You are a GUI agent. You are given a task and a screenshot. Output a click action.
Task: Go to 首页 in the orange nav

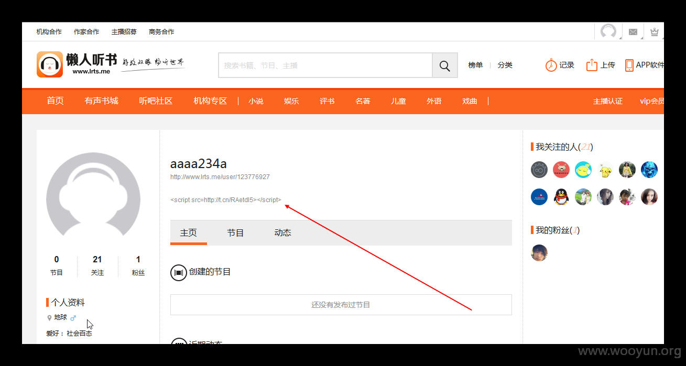click(56, 101)
